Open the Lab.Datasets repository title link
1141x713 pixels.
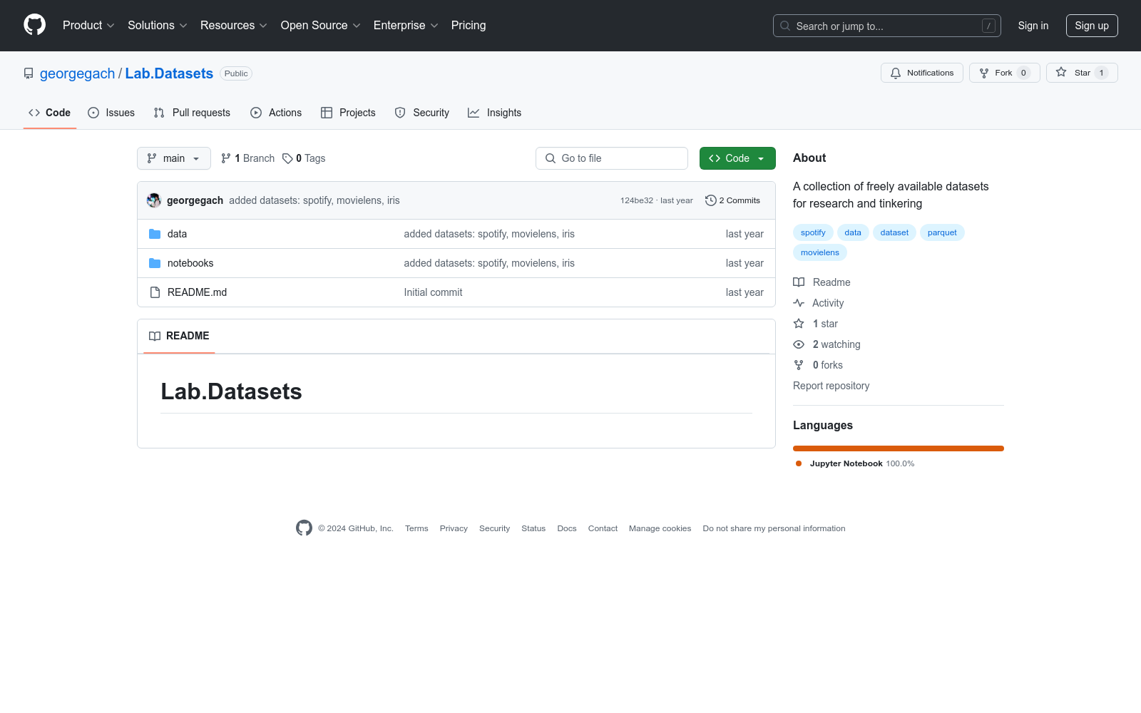coord(169,73)
